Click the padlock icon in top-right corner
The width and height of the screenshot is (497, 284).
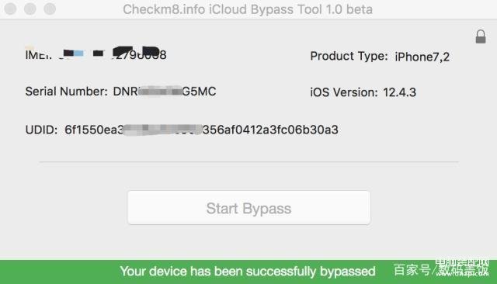pyautogui.click(x=481, y=36)
